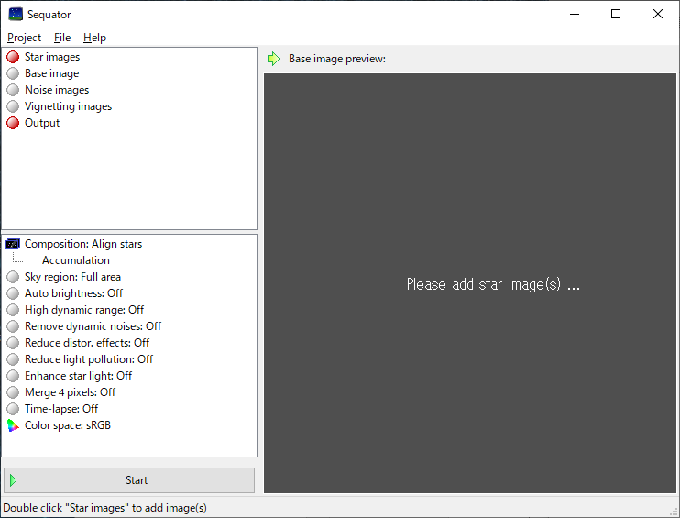Minimize the Sequator window
The width and height of the screenshot is (680, 518).
coord(575,15)
